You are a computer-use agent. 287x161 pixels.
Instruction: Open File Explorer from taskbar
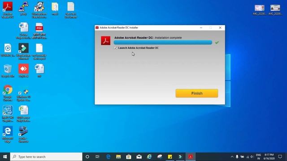pos(118,157)
